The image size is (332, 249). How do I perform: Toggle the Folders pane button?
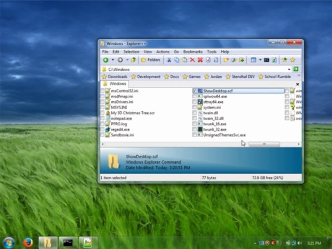[x=150, y=60]
